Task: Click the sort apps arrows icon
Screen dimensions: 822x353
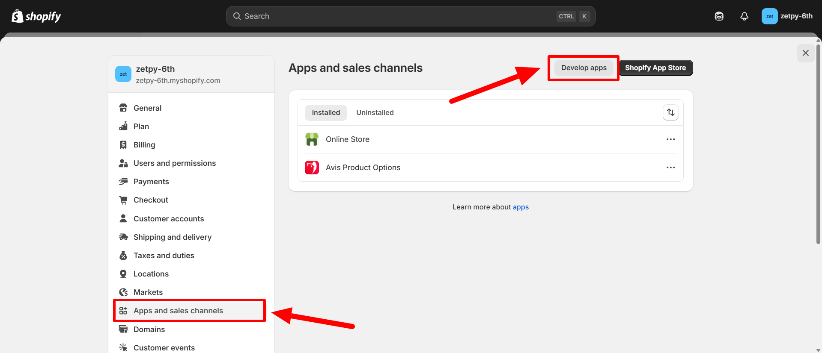Action: [x=670, y=112]
